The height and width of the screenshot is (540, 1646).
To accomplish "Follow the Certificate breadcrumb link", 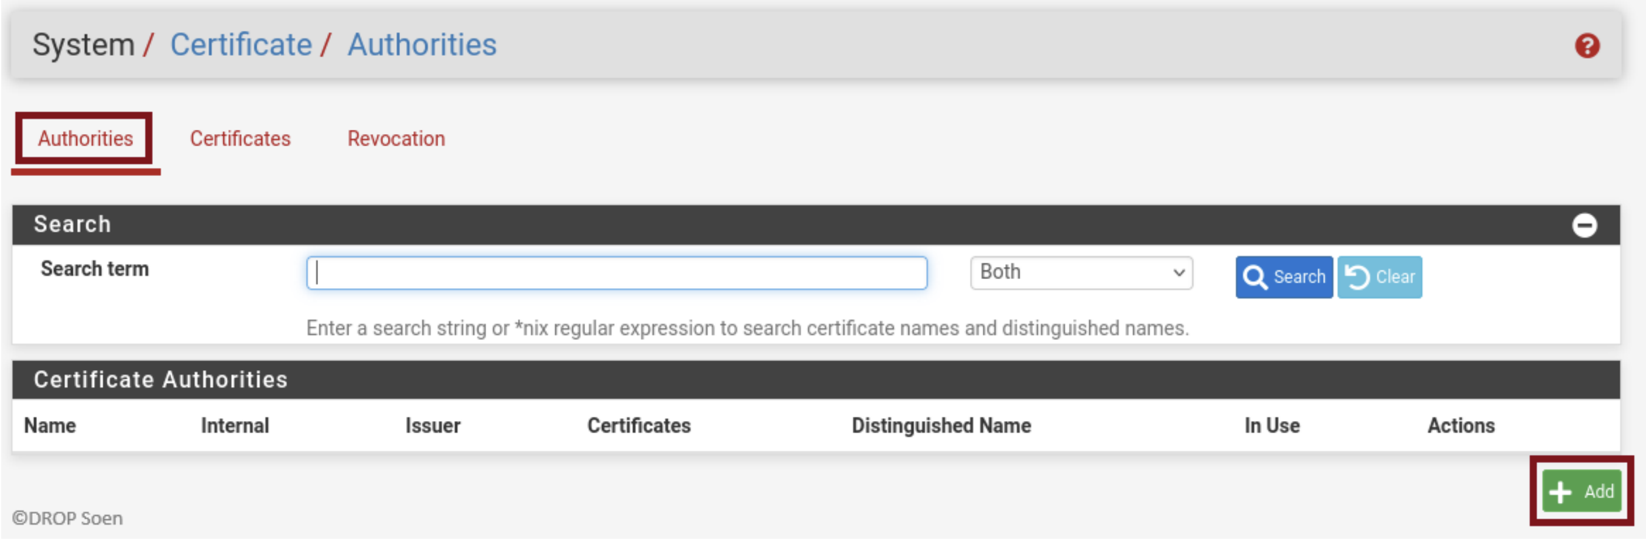I will coord(241,45).
